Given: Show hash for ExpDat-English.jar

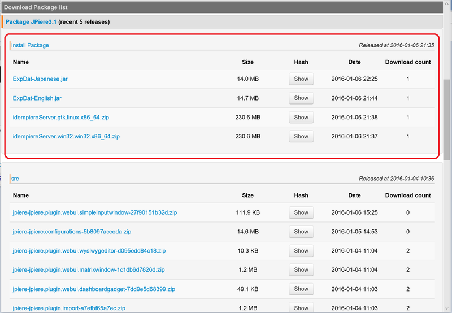Looking at the screenshot, I should (x=301, y=98).
